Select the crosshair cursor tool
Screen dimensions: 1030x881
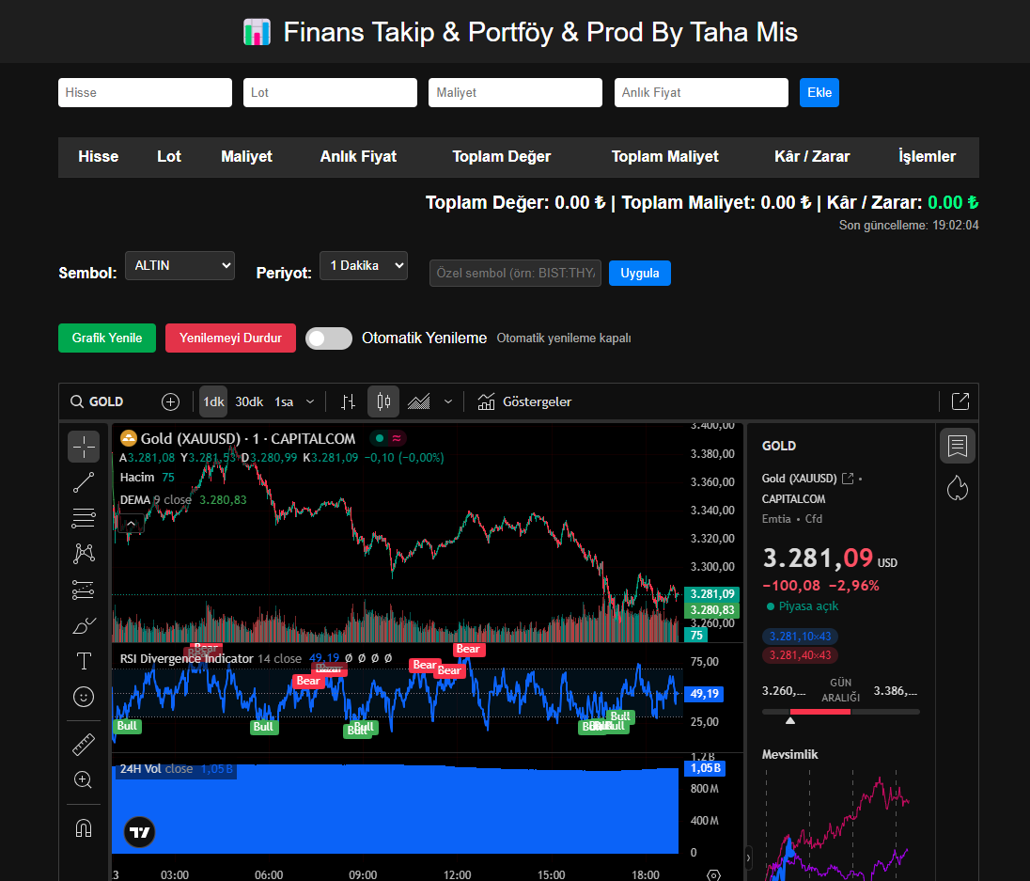(84, 447)
